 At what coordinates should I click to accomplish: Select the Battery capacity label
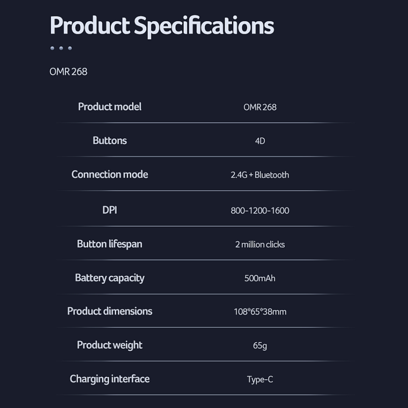point(110,278)
